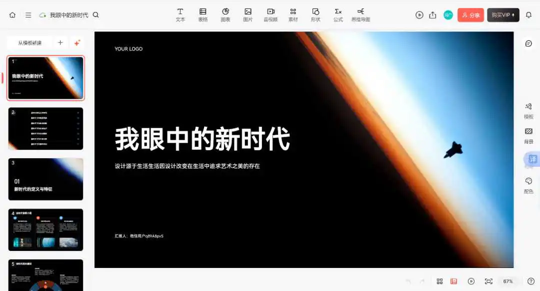Open the 背景 background panel
This screenshot has height=291, width=540.
pyautogui.click(x=528, y=136)
